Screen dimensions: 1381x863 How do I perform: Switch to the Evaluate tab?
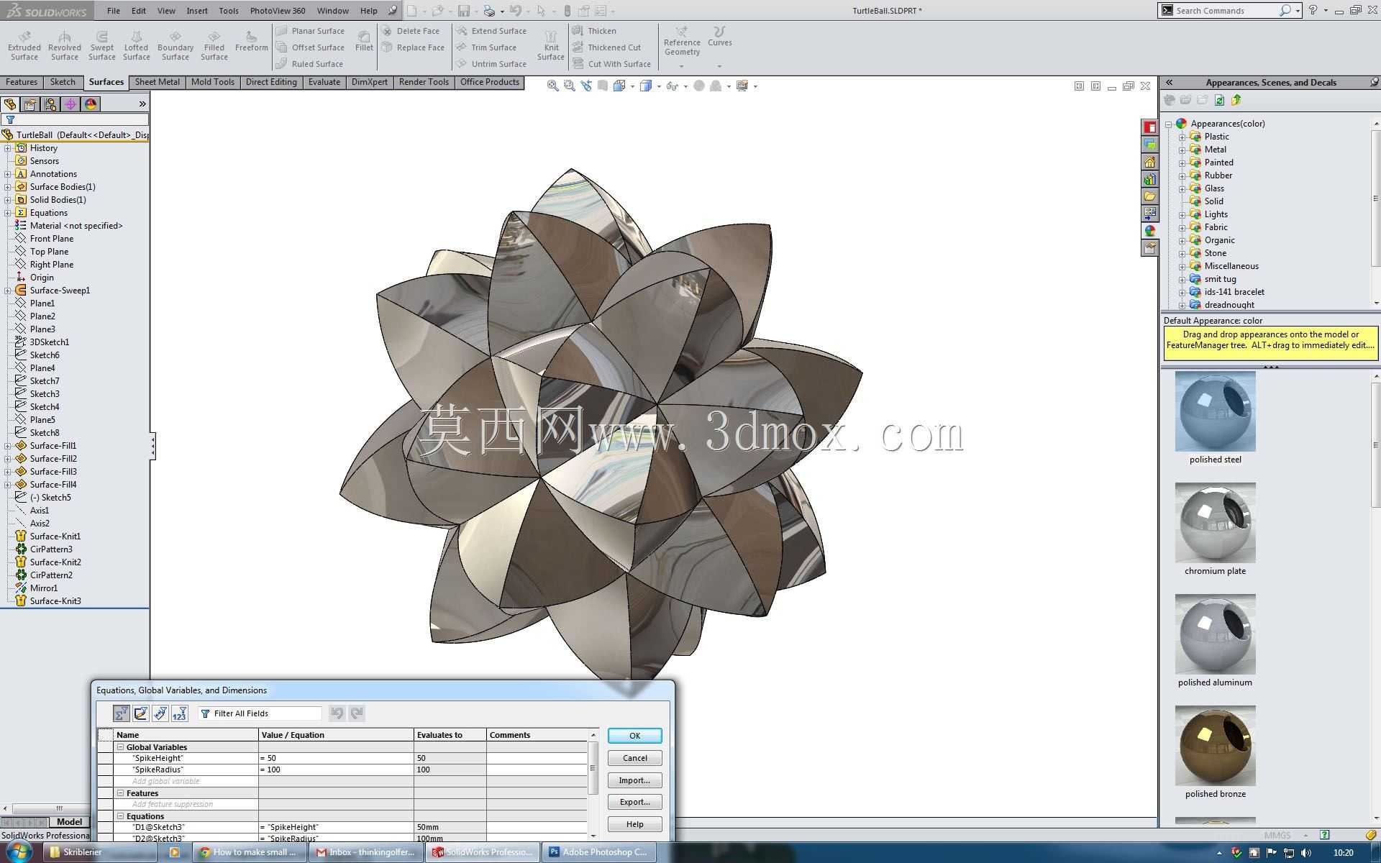[324, 82]
